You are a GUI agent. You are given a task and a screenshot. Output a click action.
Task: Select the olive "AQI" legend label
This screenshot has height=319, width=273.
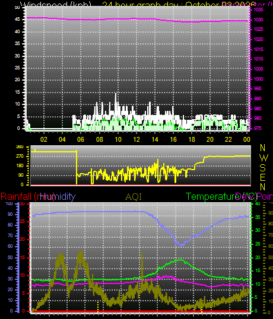click(134, 197)
